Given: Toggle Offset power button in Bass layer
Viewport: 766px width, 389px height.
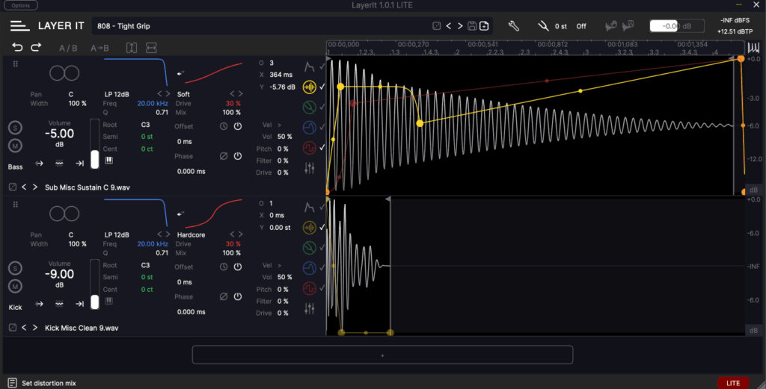Looking at the screenshot, I should pos(237,126).
